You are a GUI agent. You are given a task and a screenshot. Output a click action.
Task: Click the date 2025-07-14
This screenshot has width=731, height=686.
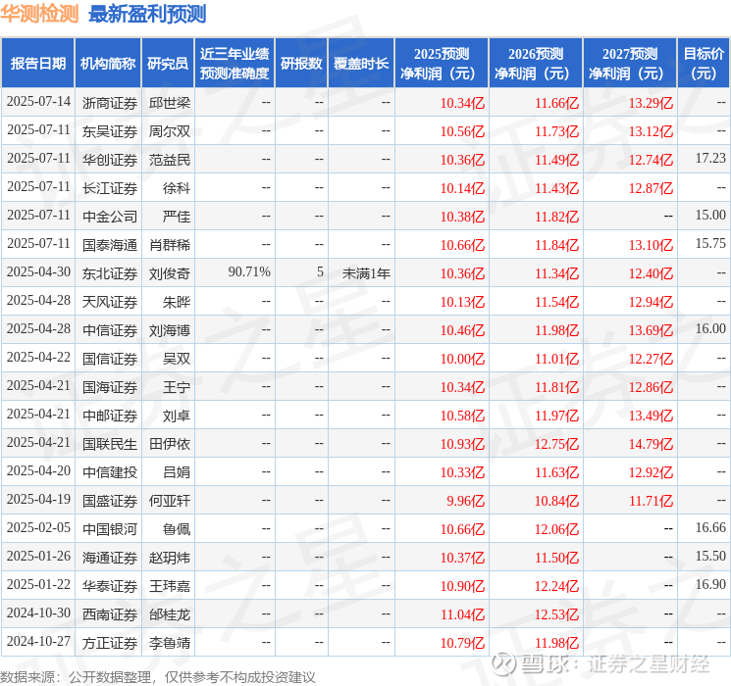38,102
